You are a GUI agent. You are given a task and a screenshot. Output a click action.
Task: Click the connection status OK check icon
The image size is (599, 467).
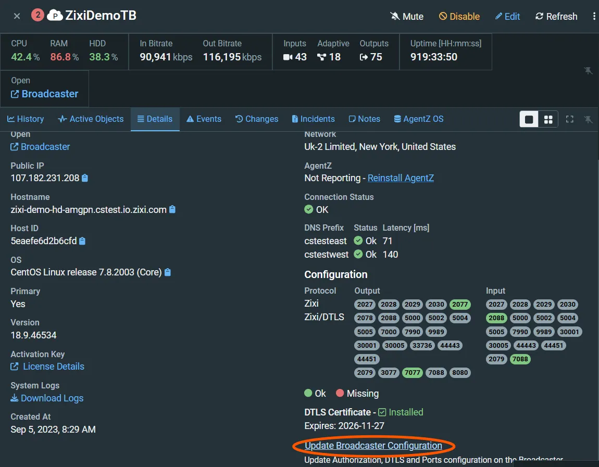(309, 209)
